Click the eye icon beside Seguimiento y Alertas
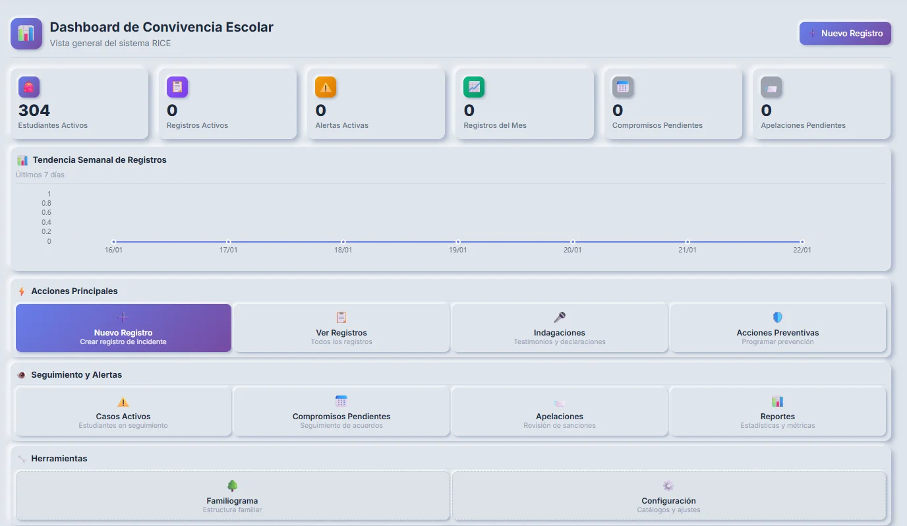Screen dimensions: 907x526 coord(22,375)
